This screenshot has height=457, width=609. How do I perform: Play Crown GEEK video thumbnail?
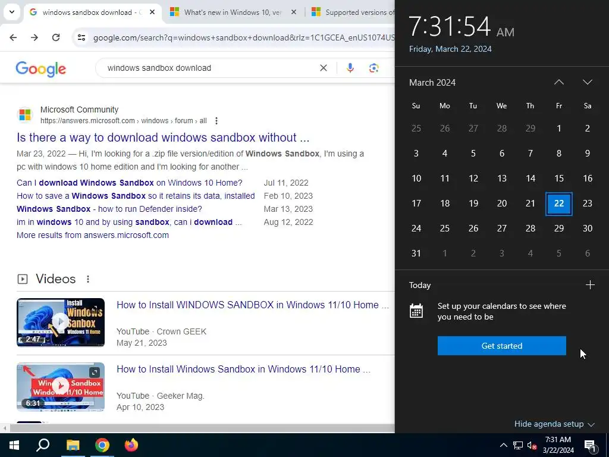pos(61,322)
